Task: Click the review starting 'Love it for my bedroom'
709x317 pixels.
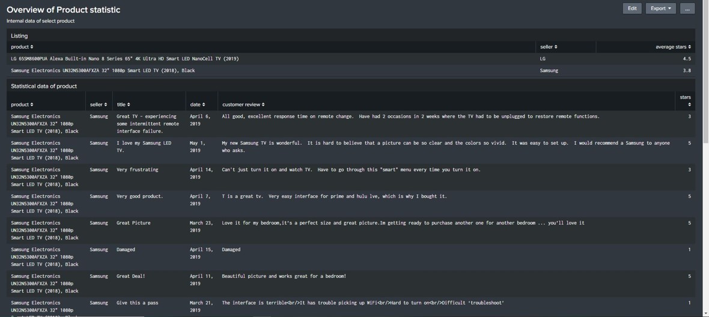Action: [403, 223]
